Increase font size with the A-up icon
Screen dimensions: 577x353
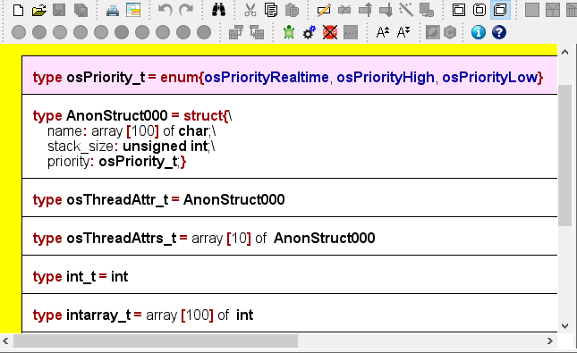click(383, 33)
